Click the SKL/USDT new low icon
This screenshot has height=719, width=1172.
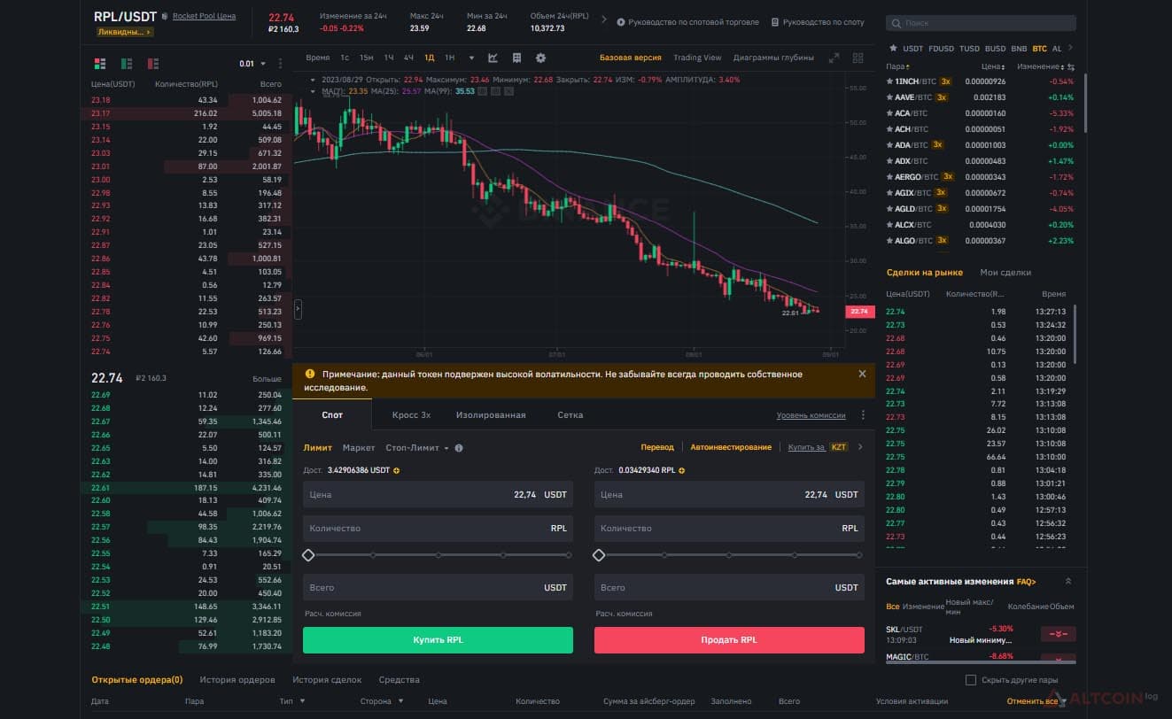pyautogui.click(x=1058, y=634)
